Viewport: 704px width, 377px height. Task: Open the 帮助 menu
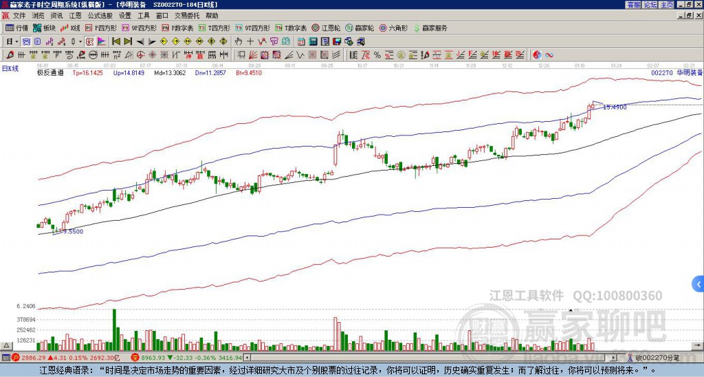click(x=212, y=16)
